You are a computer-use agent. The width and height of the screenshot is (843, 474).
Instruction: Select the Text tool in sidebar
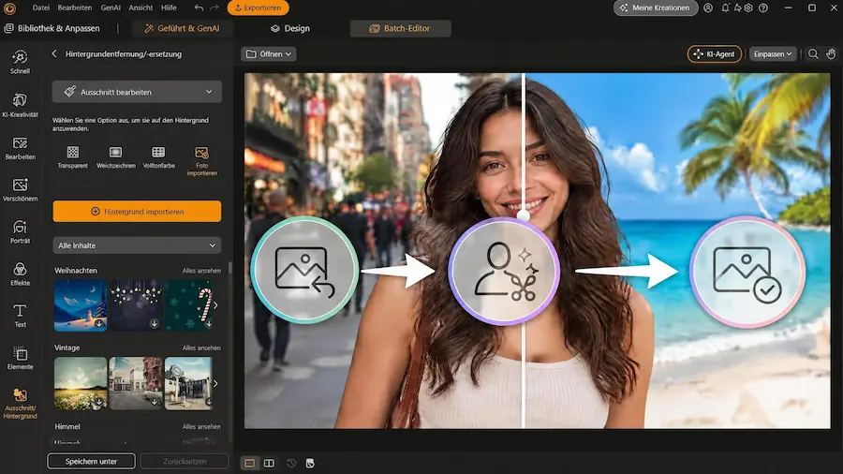coord(20,316)
